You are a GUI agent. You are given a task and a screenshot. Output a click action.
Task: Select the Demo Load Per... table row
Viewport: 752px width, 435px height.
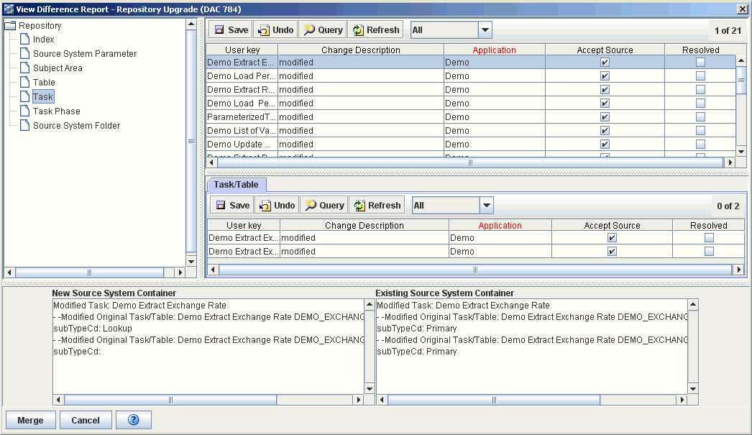[x=470, y=75]
